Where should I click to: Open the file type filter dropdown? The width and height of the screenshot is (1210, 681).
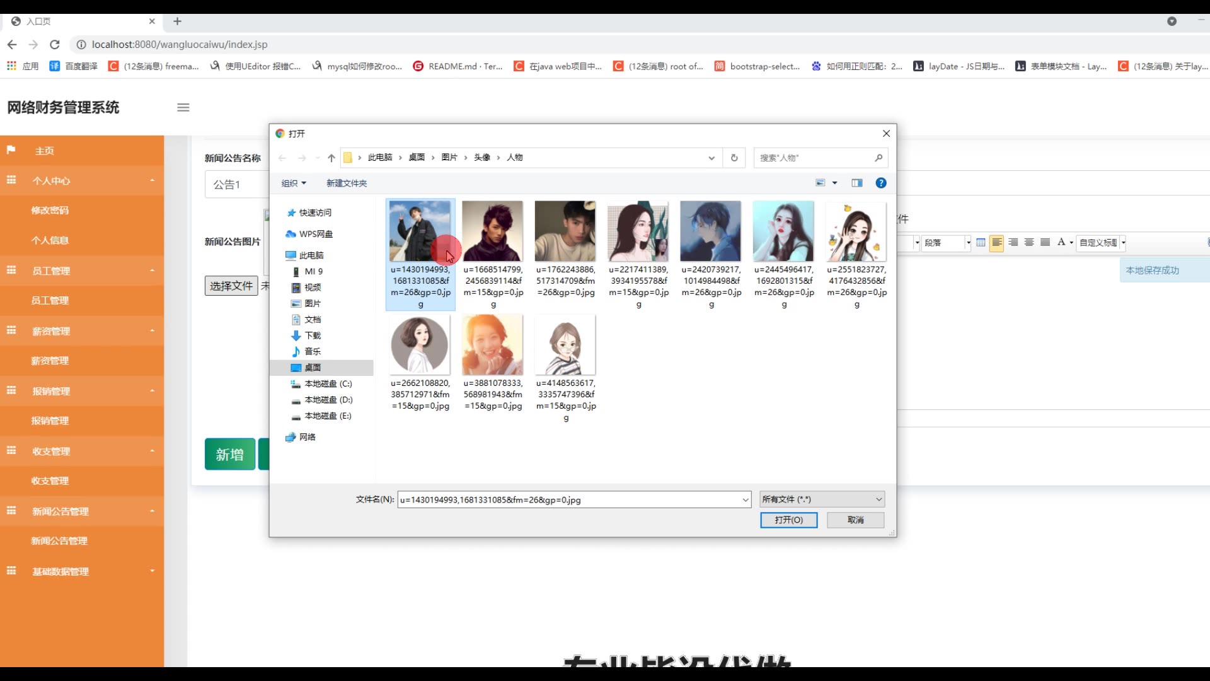tap(822, 499)
